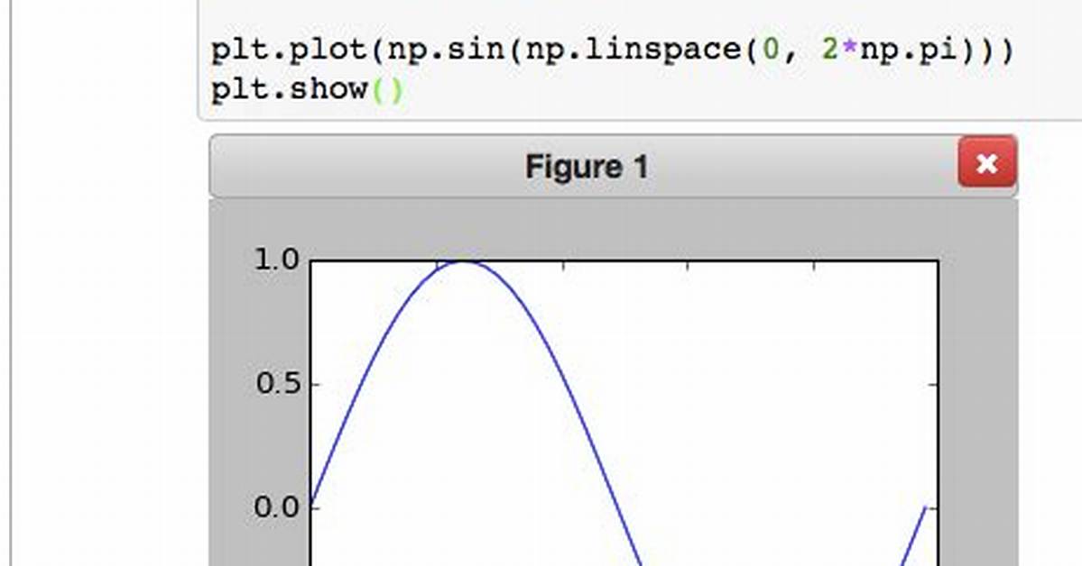The width and height of the screenshot is (1082, 566).
Task: Click the y-axis label 0.0
Action: pos(277,508)
